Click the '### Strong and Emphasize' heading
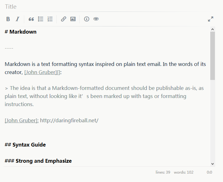 [38, 161]
